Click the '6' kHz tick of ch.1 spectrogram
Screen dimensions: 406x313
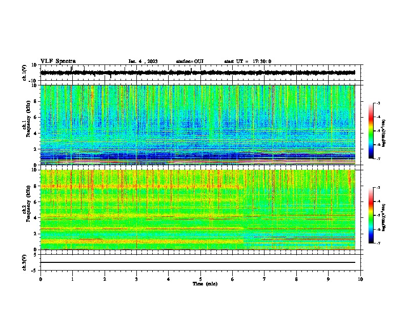35,117
